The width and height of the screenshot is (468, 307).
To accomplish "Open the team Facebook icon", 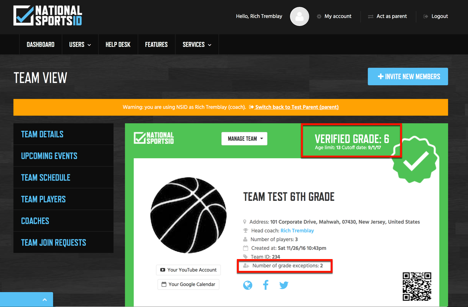I will (266, 285).
